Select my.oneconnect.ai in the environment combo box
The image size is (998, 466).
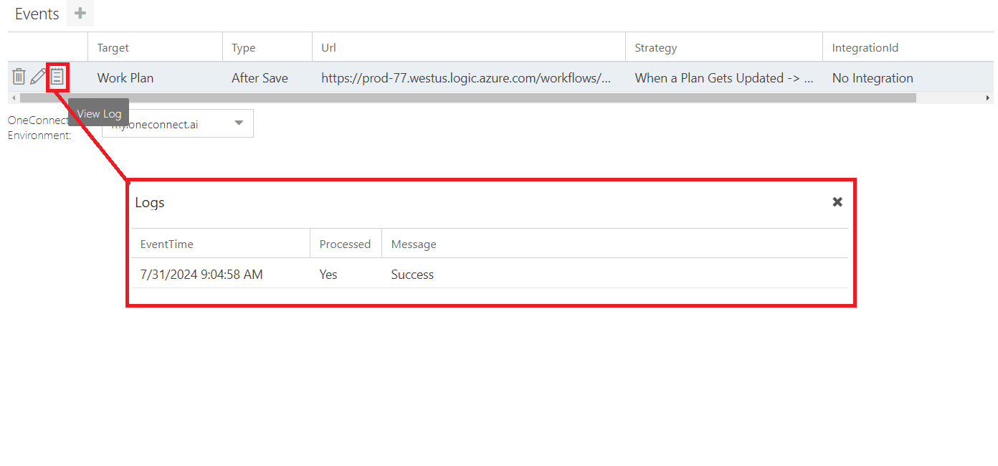coord(177,123)
